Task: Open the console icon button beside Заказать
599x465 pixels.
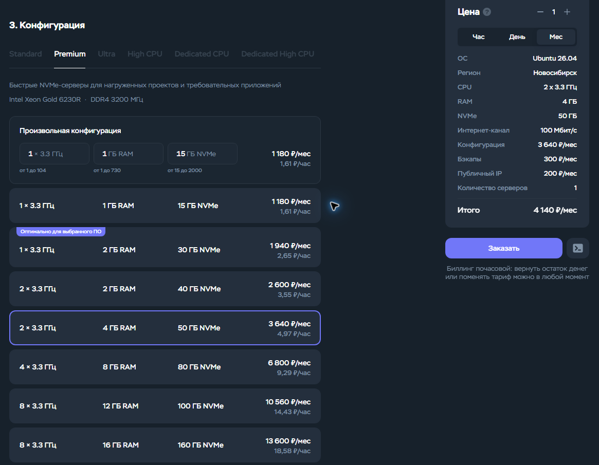Action: coord(578,248)
